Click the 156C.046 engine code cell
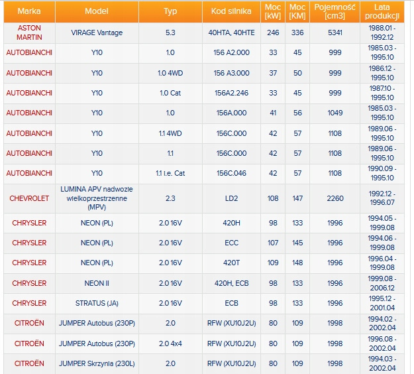 click(231, 173)
